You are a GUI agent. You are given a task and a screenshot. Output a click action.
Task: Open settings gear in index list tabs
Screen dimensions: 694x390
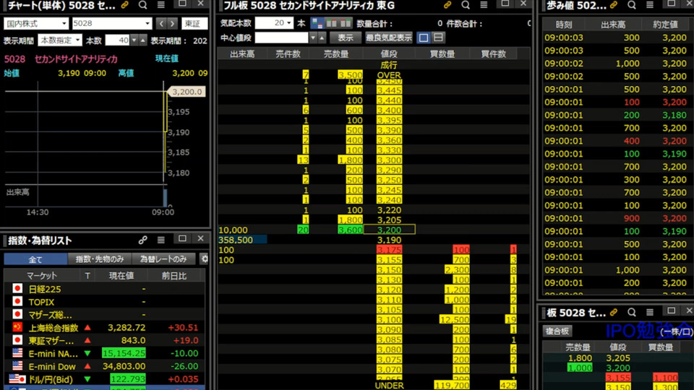click(x=205, y=259)
